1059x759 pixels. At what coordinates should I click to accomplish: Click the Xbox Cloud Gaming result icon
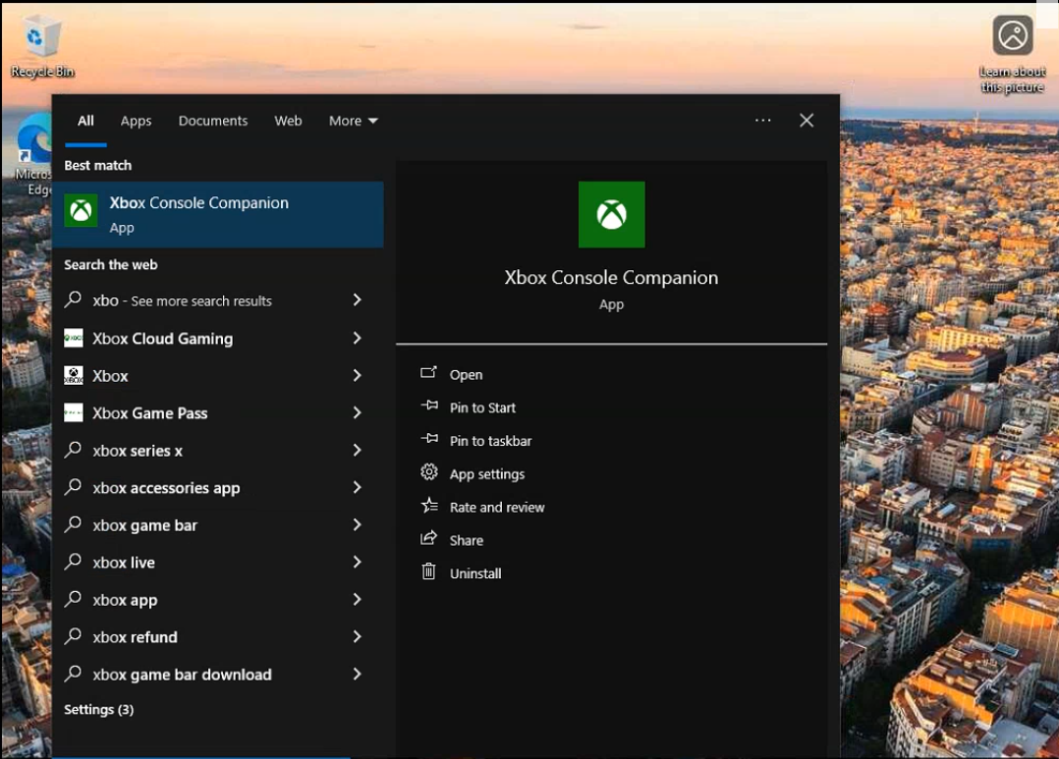pos(74,338)
